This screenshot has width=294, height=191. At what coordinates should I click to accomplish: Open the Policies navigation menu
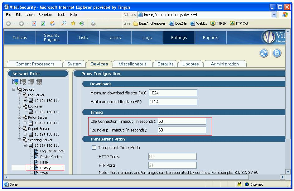pyautogui.click(x=20, y=37)
